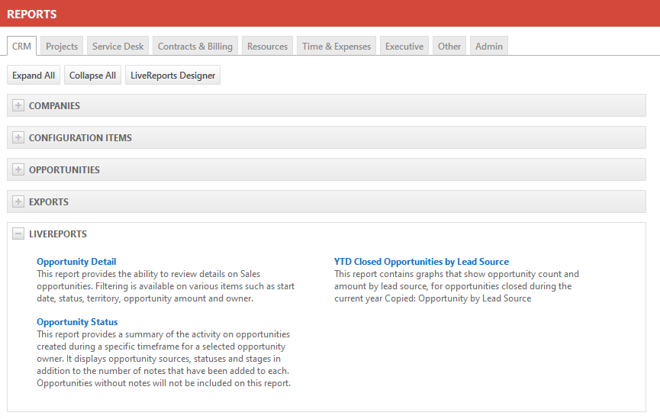Select the Other tab
Viewport: 660px width, 419px height.
tap(449, 47)
